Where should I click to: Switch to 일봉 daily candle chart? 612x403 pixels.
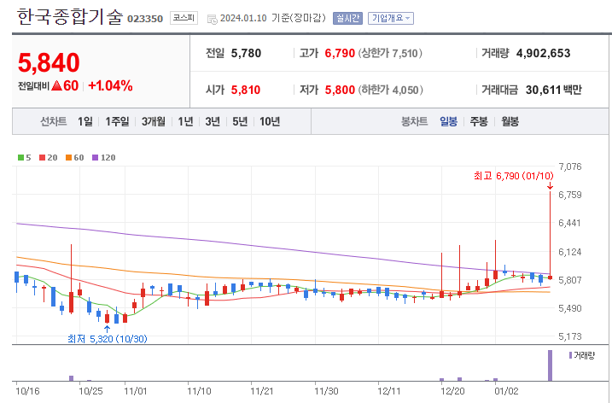pos(448,121)
